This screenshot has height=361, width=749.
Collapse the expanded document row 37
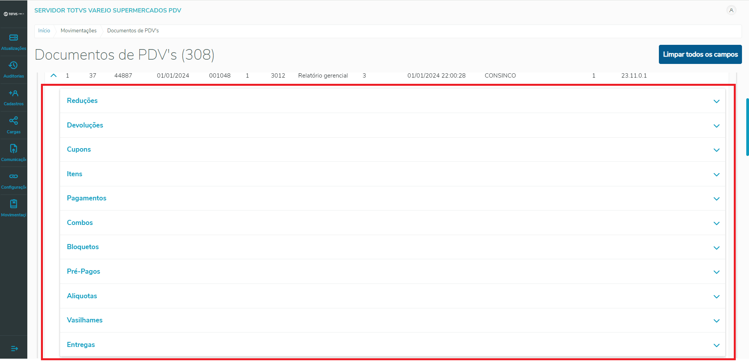point(54,76)
